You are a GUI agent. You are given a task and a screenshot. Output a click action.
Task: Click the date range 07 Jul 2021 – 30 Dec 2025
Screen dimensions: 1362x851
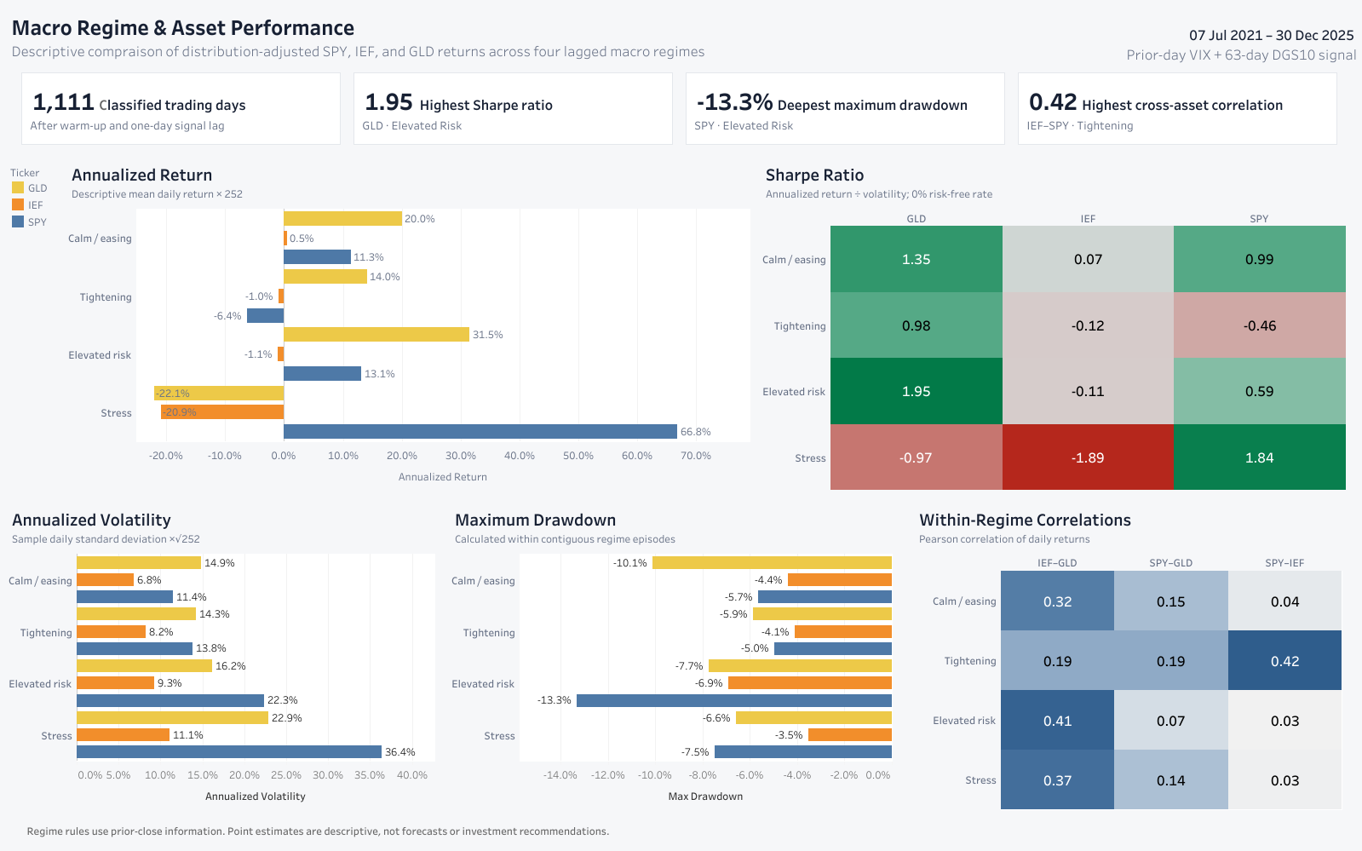[1271, 36]
